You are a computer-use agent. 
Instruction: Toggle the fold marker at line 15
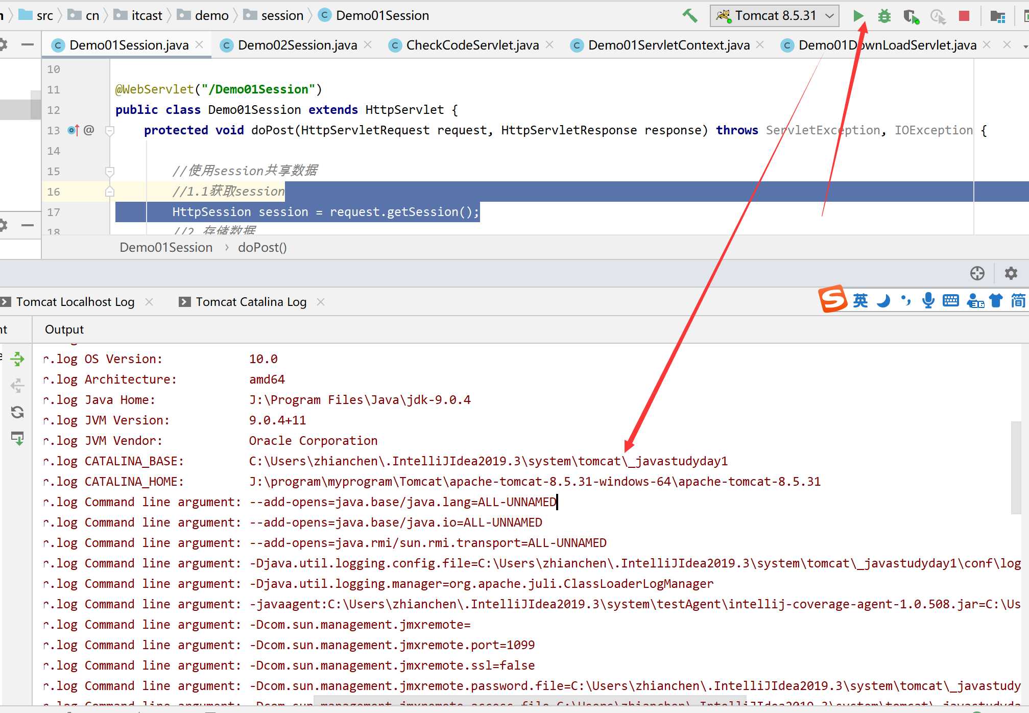click(109, 172)
